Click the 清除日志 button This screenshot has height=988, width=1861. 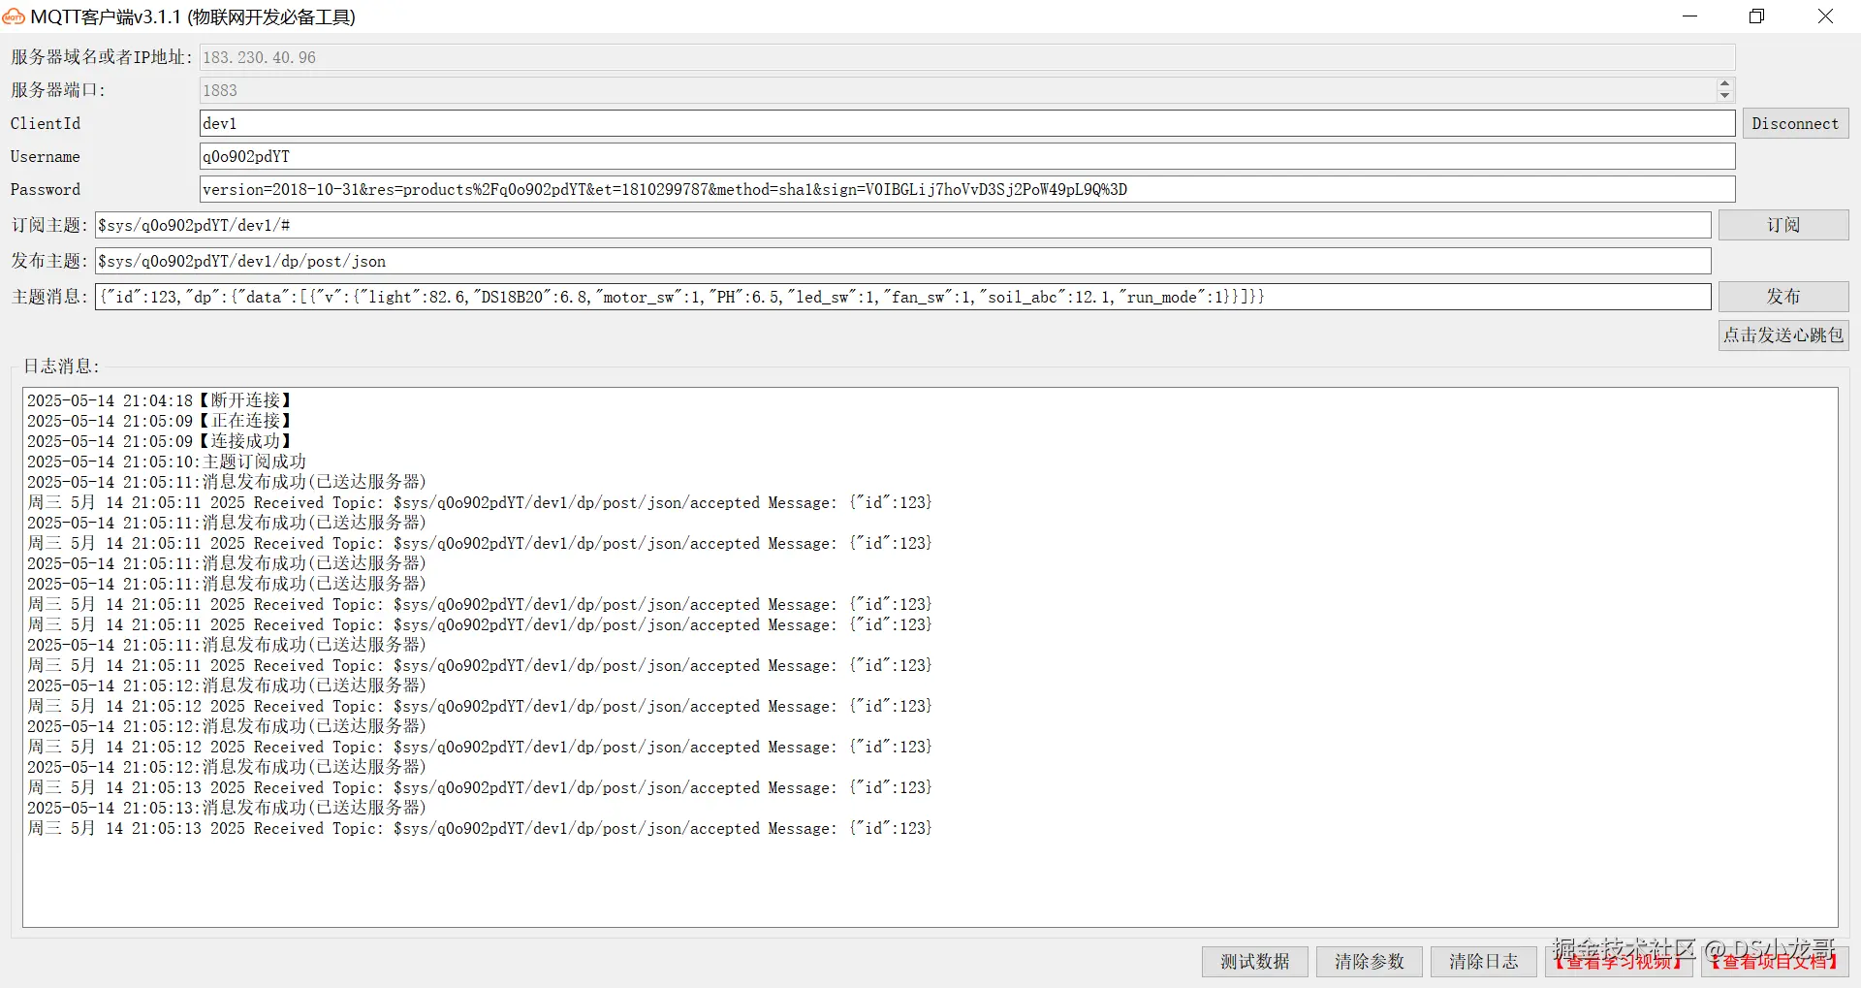coord(1484,962)
